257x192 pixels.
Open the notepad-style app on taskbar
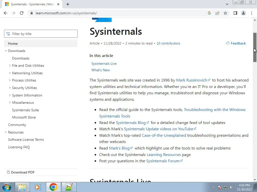(69, 187)
